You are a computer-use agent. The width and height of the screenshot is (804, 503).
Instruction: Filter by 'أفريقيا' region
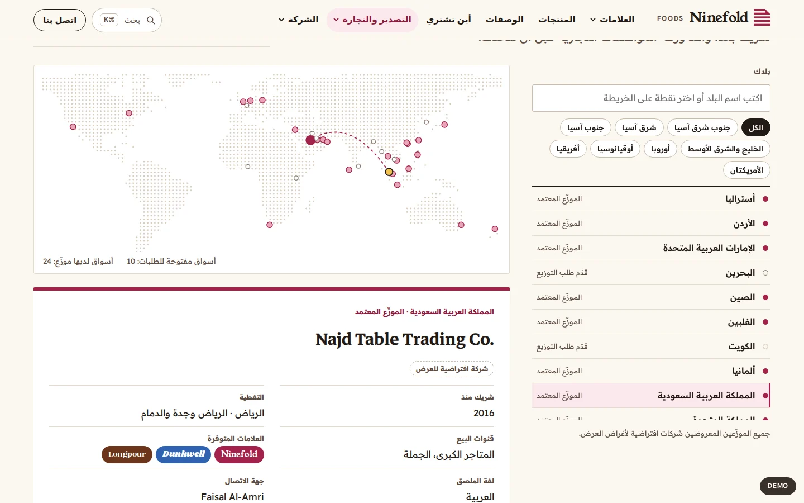tap(568, 149)
